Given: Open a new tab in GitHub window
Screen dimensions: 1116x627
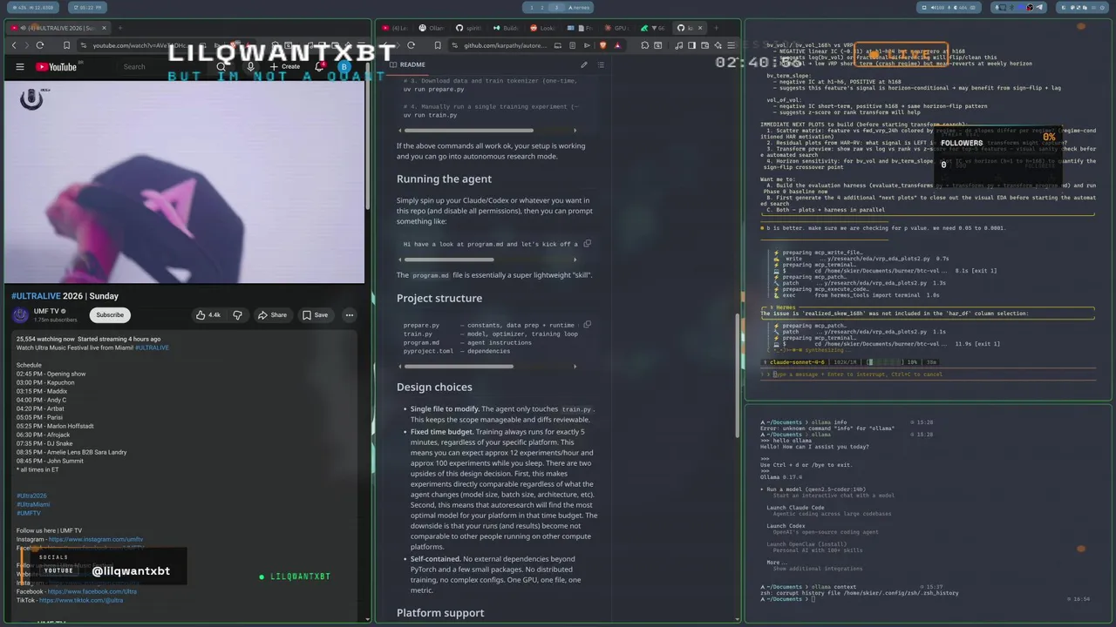Looking at the screenshot, I should pos(716,28).
